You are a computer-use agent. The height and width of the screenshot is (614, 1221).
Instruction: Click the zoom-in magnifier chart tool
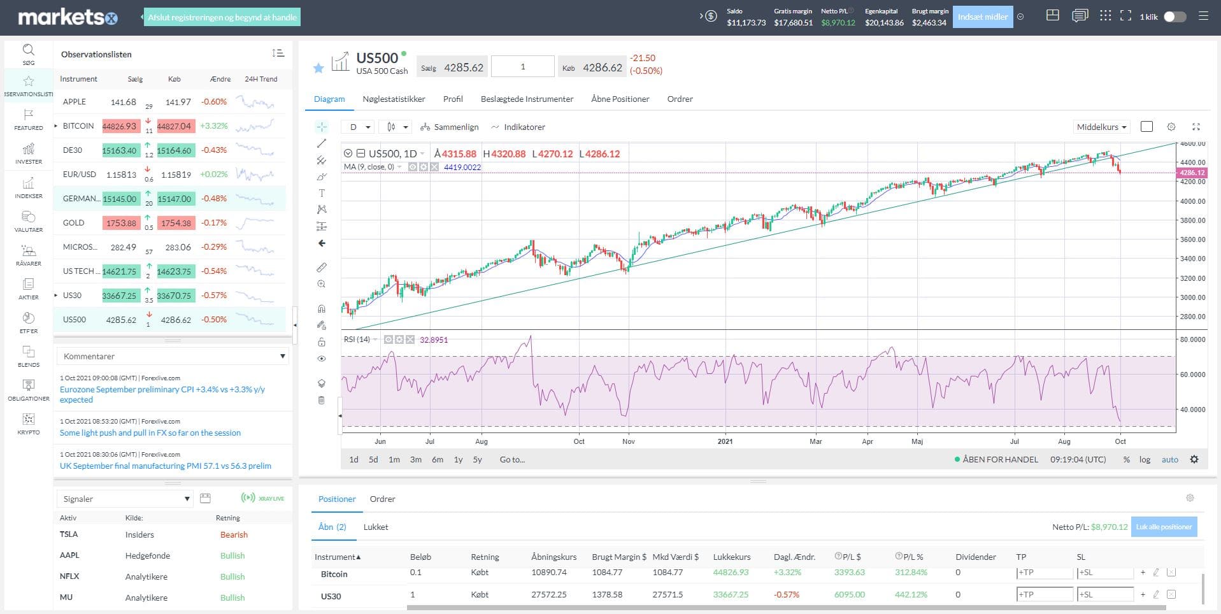(x=322, y=284)
